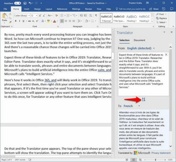Click the Save icon in title bar
Viewport: 176px width, 162px height.
(x=25, y=3)
